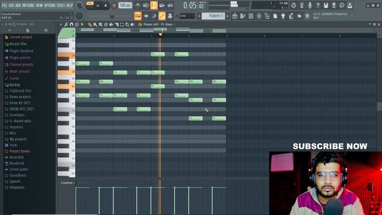
Task: Select the slice tool in piano roll
Action: [116, 24]
